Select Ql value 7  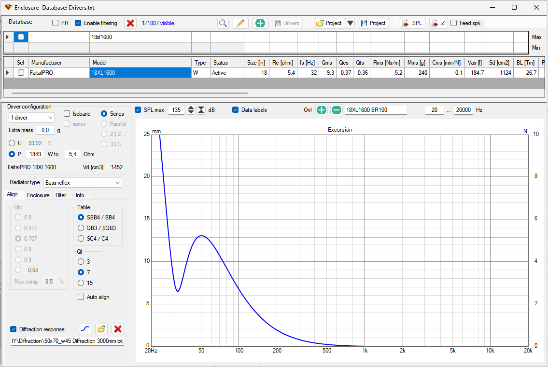tap(81, 272)
